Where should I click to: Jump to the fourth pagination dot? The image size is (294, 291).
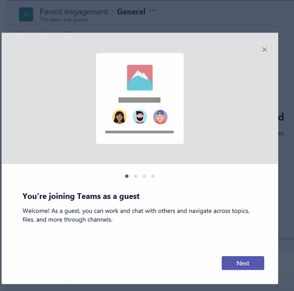tap(153, 176)
